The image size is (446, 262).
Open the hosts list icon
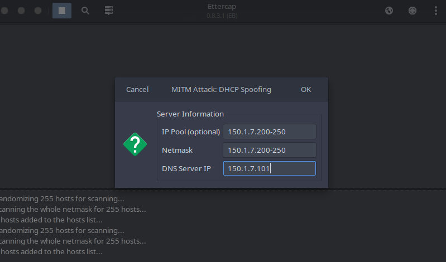(109, 11)
